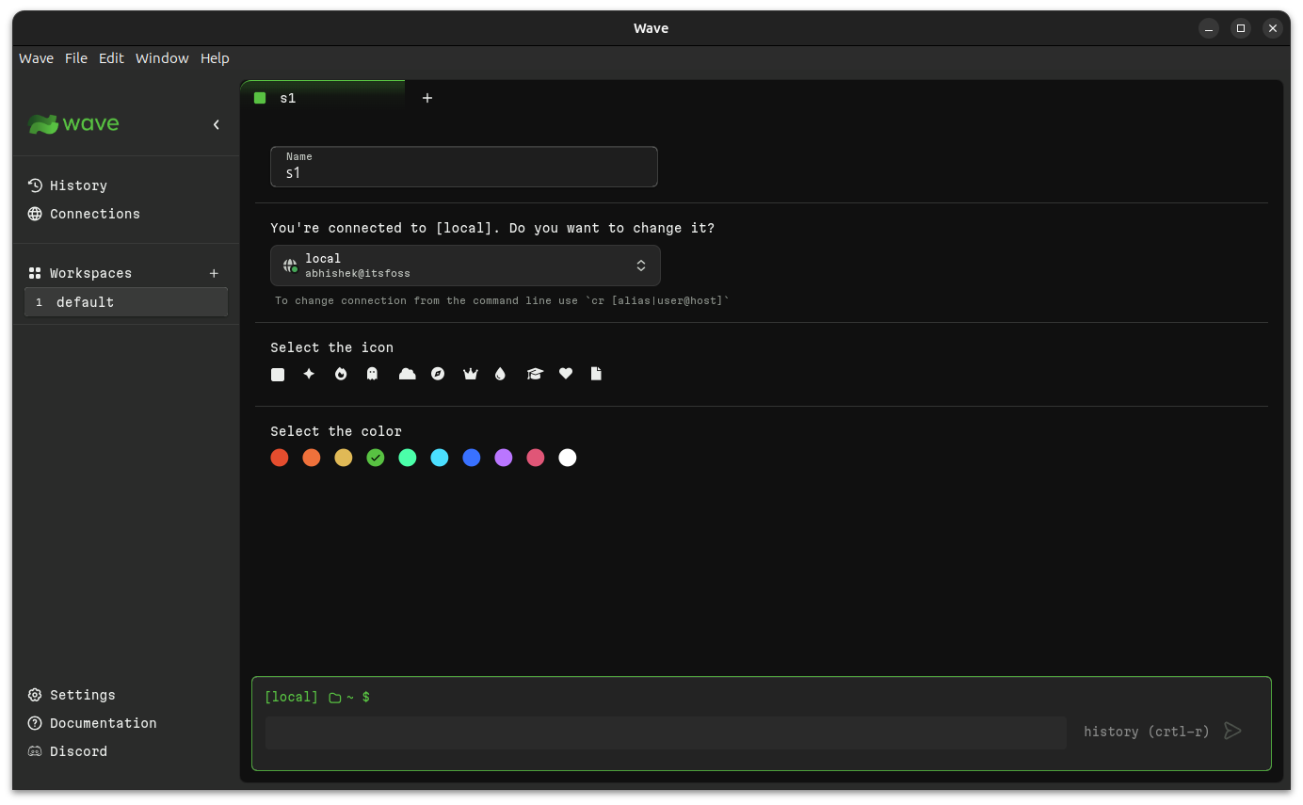Switch to the s1 tab
This screenshot has height=805, width=1303.
(x=323, y=98)
